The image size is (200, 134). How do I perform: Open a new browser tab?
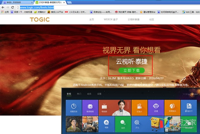coord(69,3)
